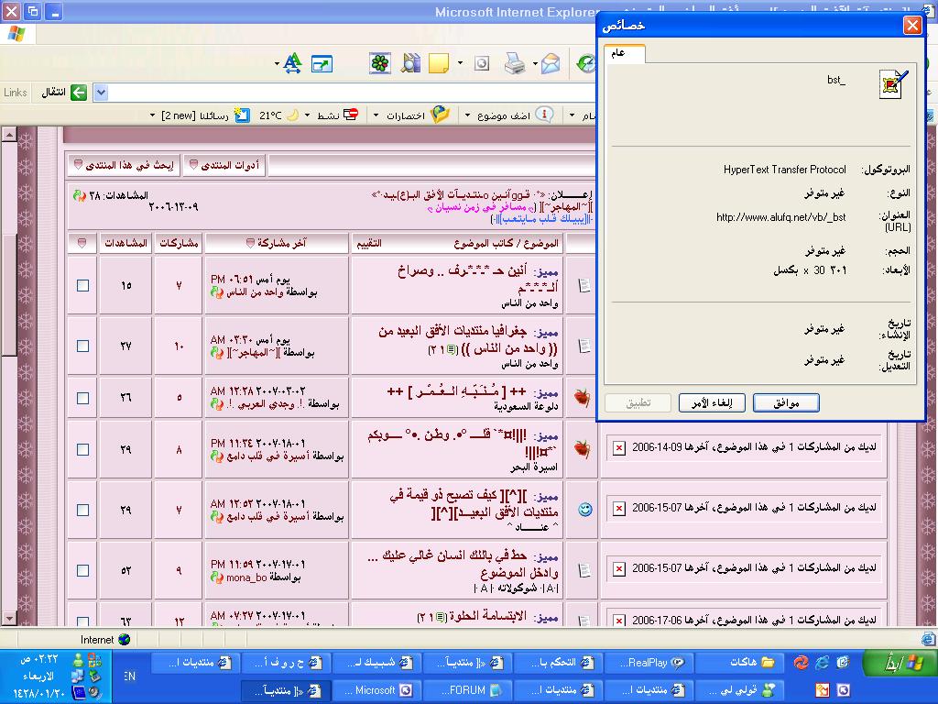Click the search-book Research toolbar icon
This screenshot has width=938, height=704.
[x=410, y=63]
